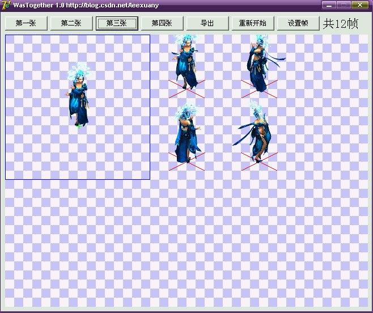Click the 共12帧 frame count label
Image resolution: width=373 pixels, height=313 pixels.
[341, 24]
